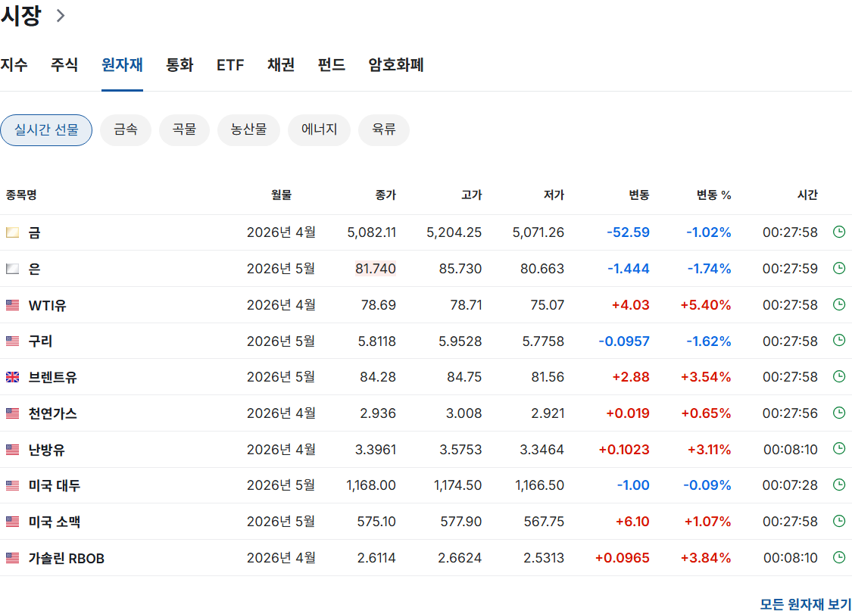Click the clock icon in the 가솔린 RBOB row

click(x=839, y=557)
